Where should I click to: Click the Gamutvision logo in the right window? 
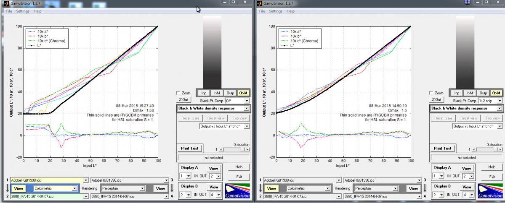click(491, 191)
